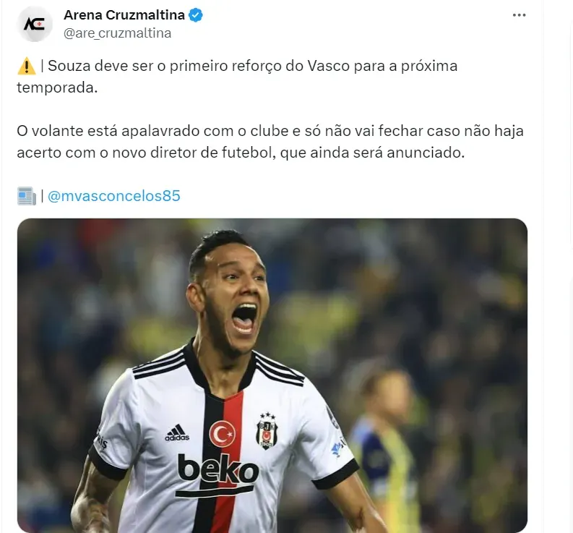Click the adidas logo on the shirt
Viewport: 573px width, 533px height.
[177, 432]
